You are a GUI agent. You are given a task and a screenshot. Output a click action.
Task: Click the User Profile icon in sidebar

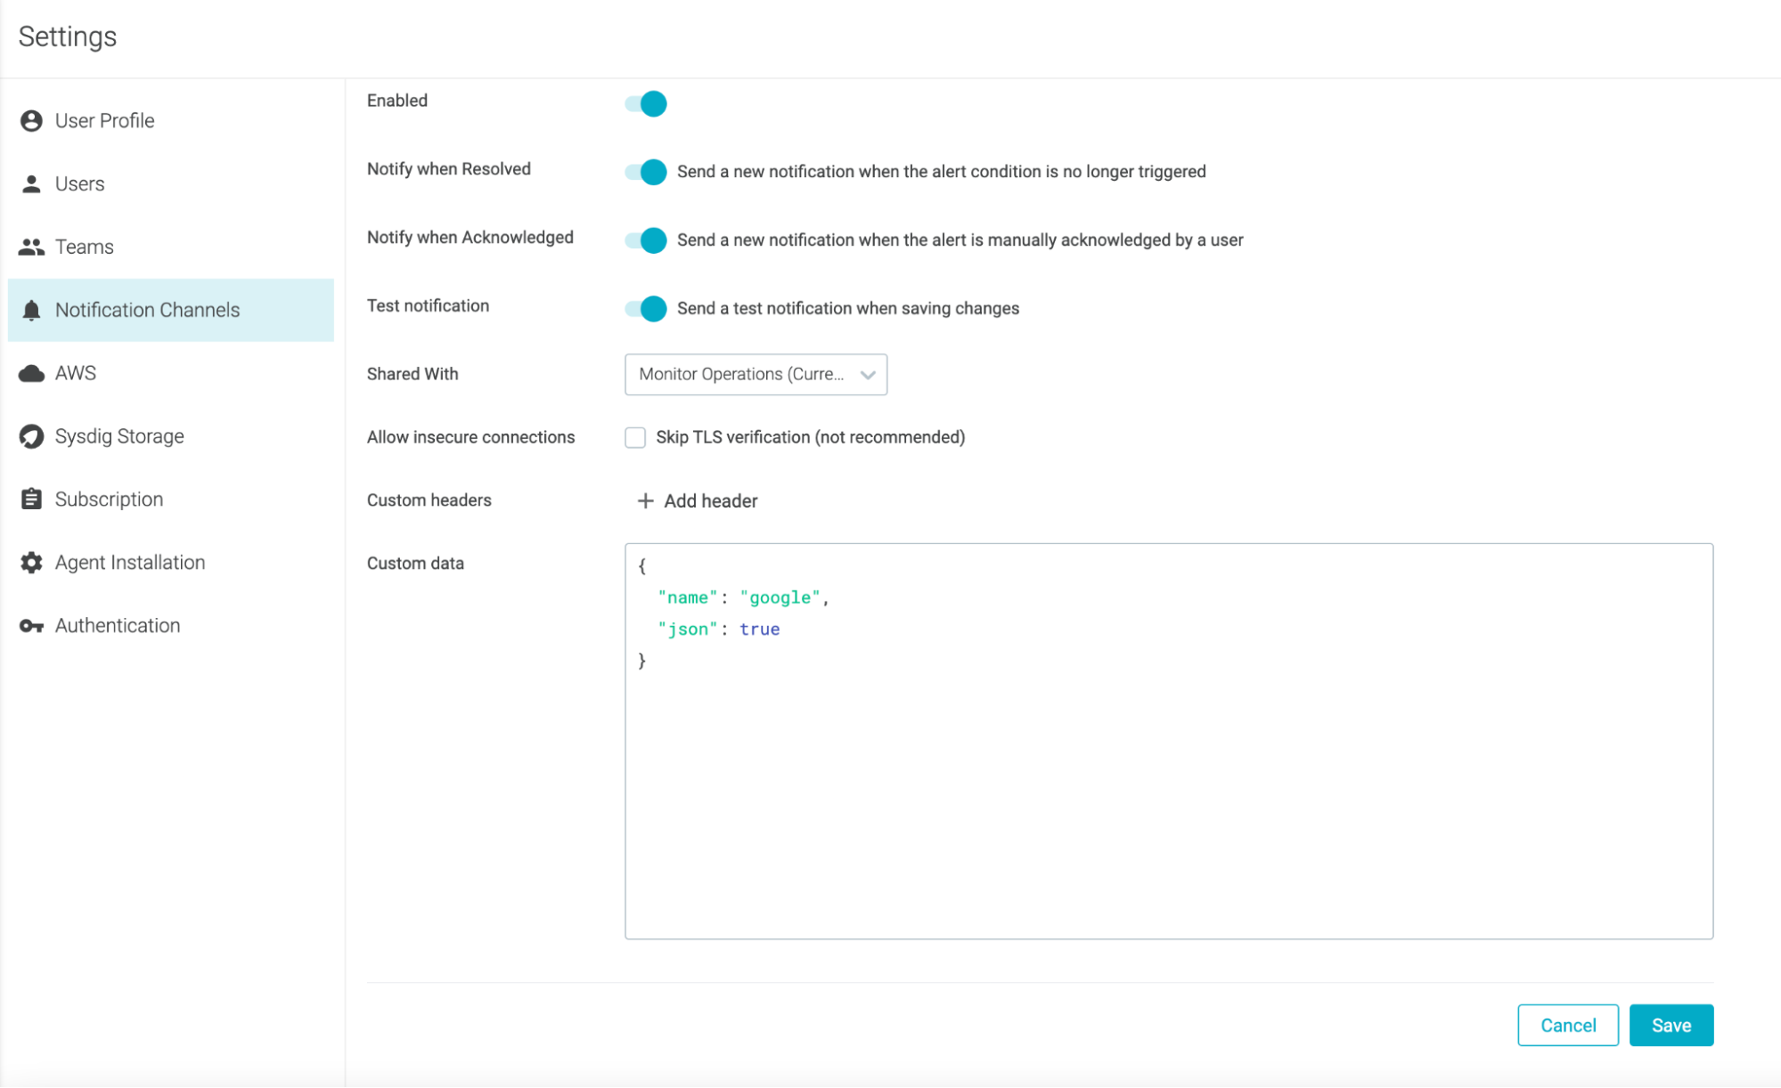click(x=32, y=120)
